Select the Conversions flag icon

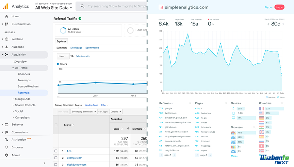point(7,132)
